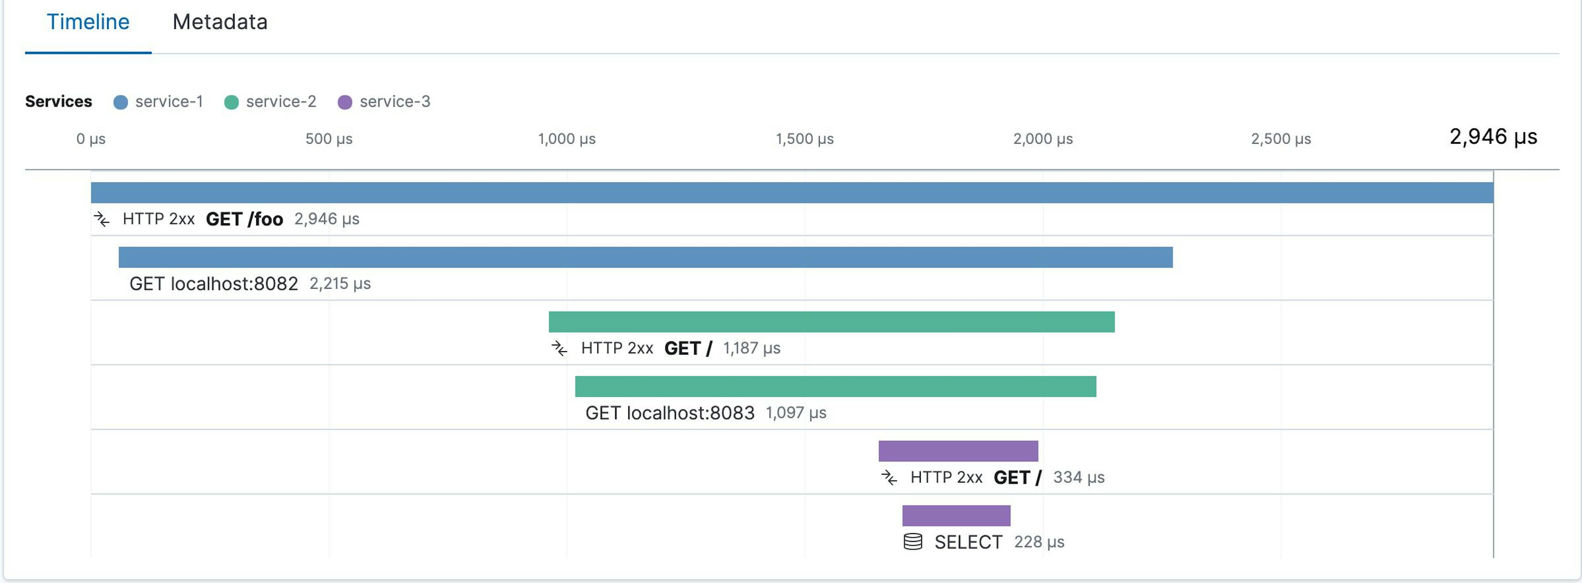Open the Timeline tab
Screen dimensions: 1582x583
tap(88, 22)
